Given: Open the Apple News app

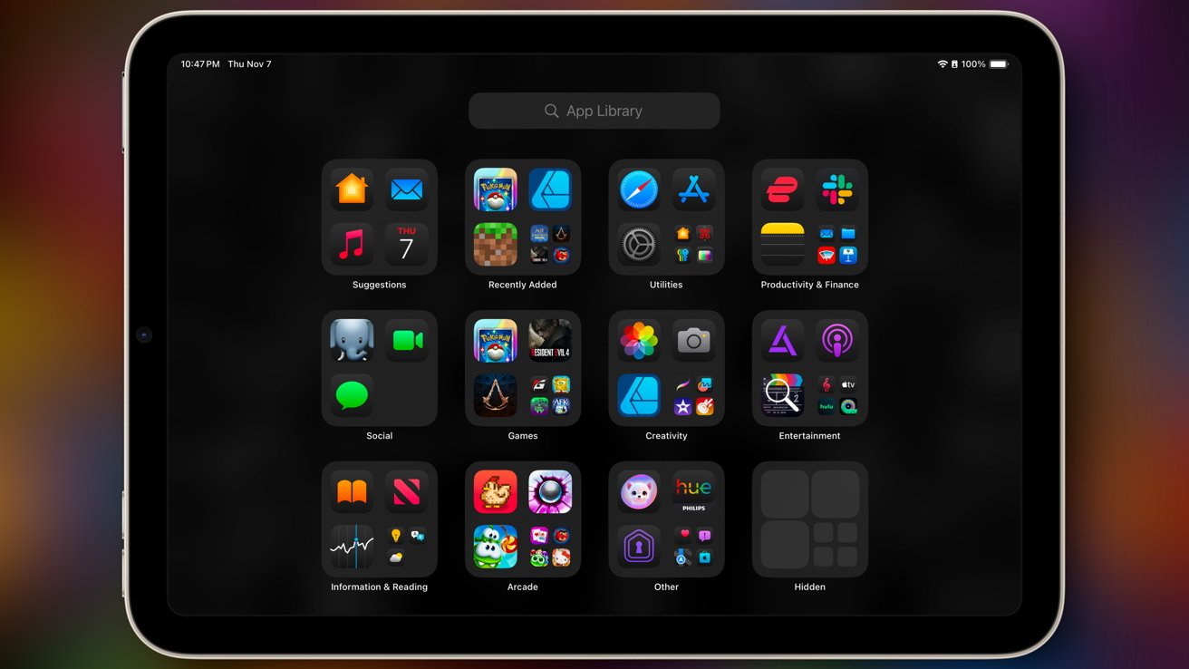Looking at the screenshot, I should (407, 492).
